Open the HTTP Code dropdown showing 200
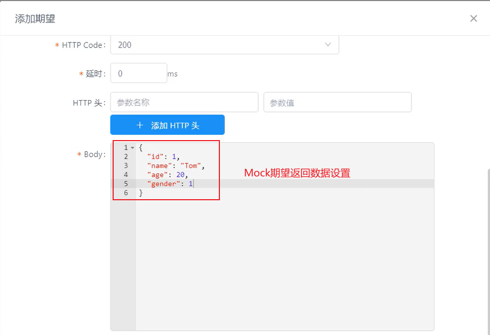Image resolution: width=490 pixels, height=335 pixels. [224, 45]
